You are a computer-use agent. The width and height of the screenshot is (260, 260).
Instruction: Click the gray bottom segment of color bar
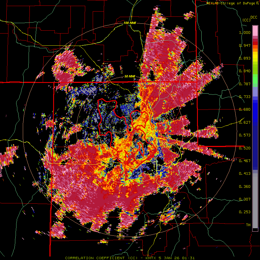coord(255,201)
